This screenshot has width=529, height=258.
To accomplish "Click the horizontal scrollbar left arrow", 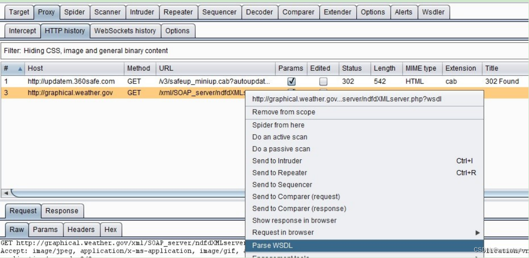I will click(x=6, y=193).
